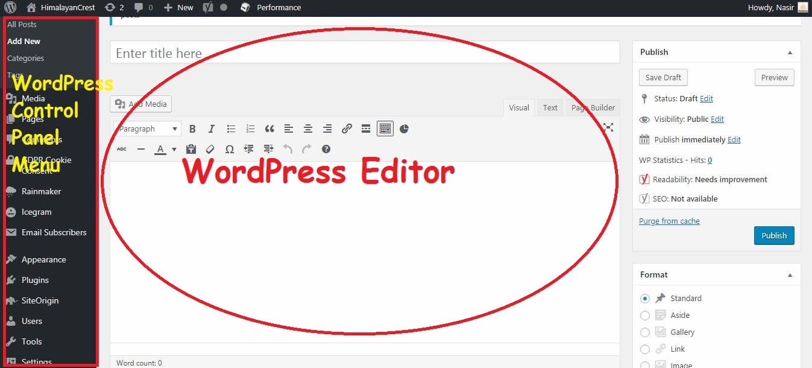Open the Paragraph style dropdown

[x=148, y=128]
